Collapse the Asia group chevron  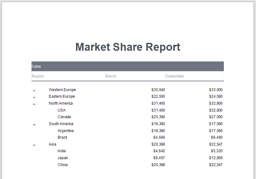point(34,145)
